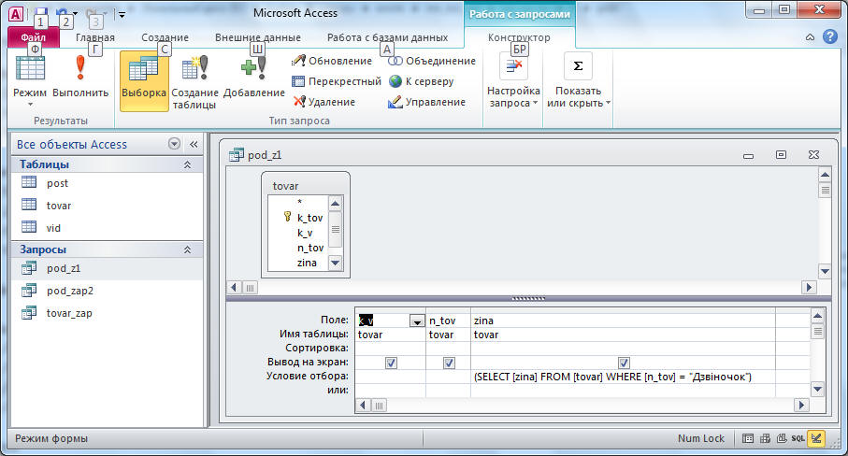Collapse navigation pane with double chevron
Image resolution: width=848 pixels, height=456 pixels.
[194, 144]
